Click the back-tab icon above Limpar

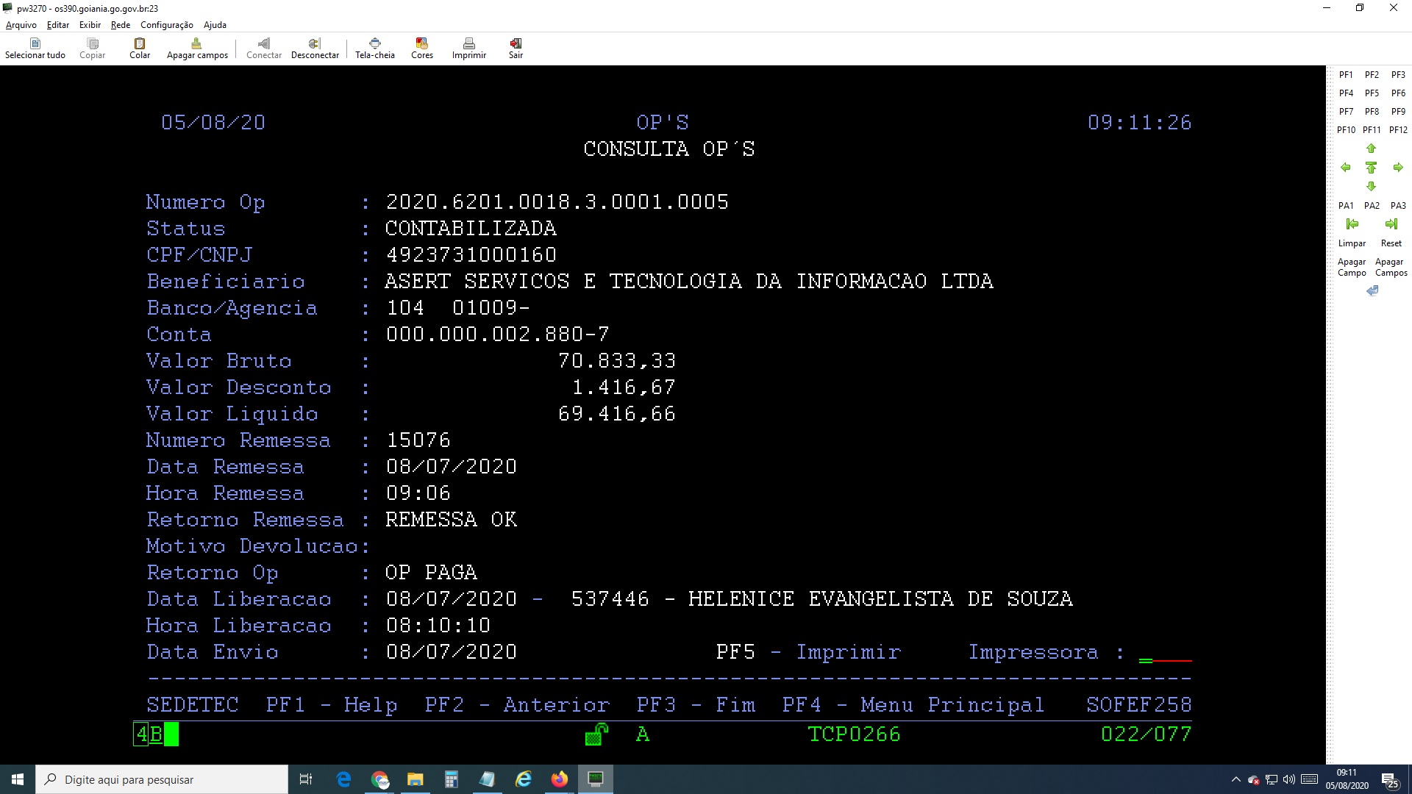[x=1352, y=224]
